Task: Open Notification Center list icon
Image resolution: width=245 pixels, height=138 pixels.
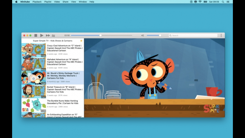Action: pos(228,2)
